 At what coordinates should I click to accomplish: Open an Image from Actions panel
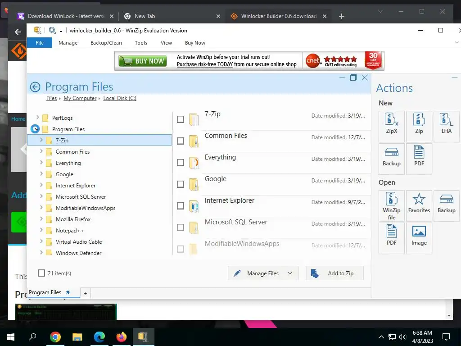[419, 238]
